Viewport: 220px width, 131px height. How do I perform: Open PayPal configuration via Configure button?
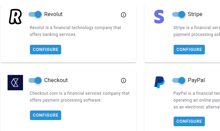(189, 121)
